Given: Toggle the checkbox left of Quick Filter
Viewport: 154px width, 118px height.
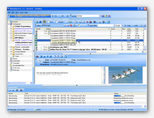Looking at the screenshot, I should [79, 25].
